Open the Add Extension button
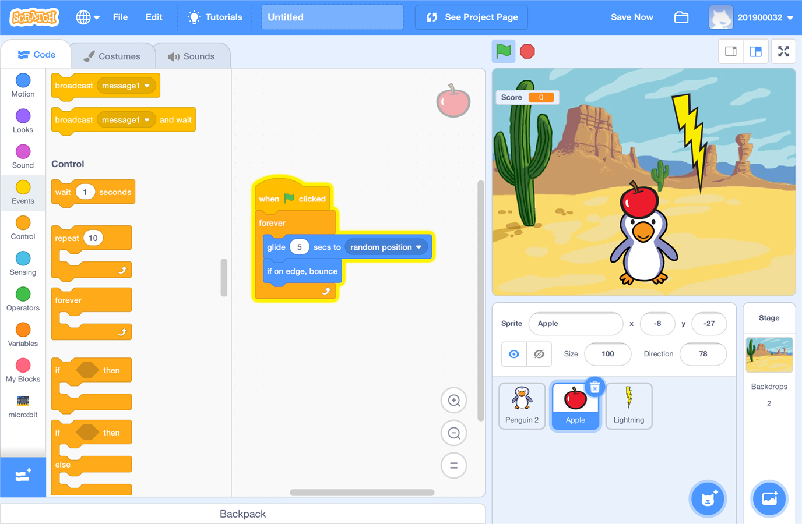Image resolution: width=802 pixels, height=524 pixels. pyautogui.click(x=23, y=476)
